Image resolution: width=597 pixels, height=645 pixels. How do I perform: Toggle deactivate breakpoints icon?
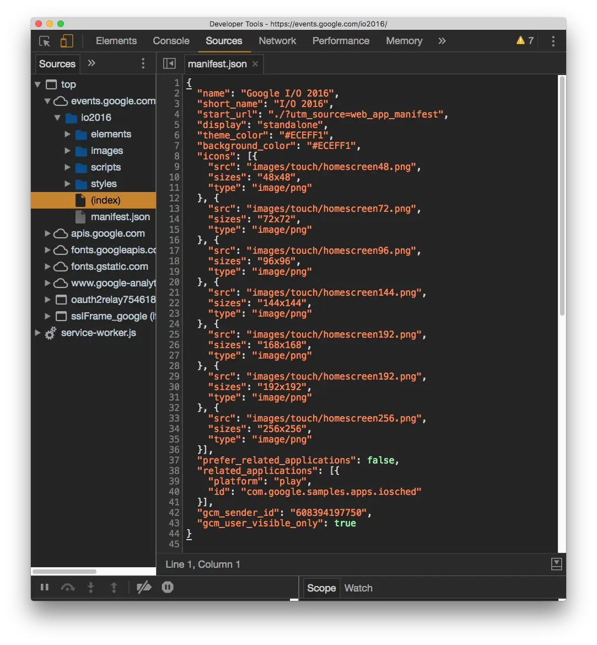click(144, 588)
